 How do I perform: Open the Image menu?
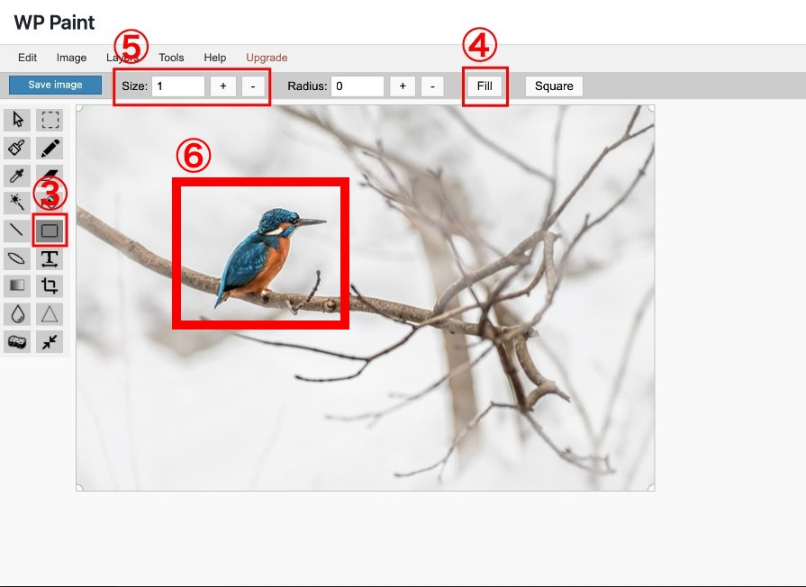tap(71, 58)
